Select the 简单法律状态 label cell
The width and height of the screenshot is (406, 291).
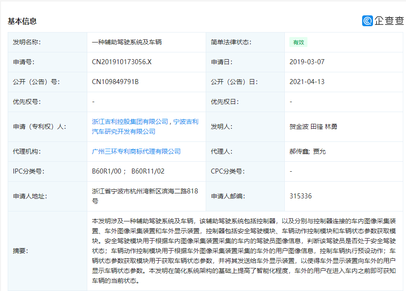pos(245,42)
